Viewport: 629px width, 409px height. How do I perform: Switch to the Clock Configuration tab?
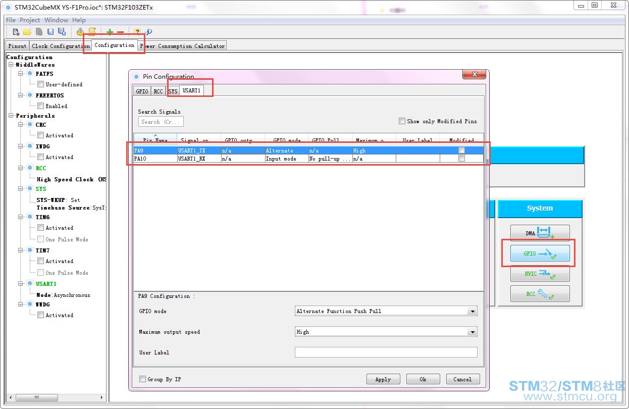(61, 46)
